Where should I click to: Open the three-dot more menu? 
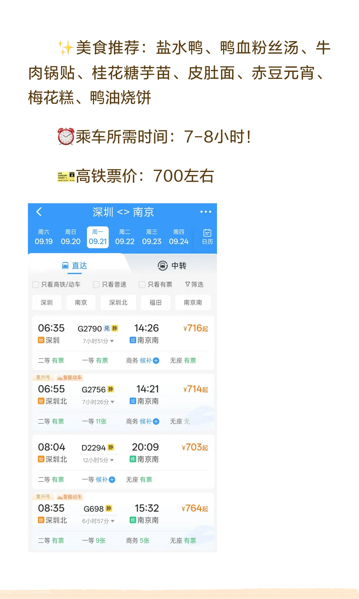tap(206, 212)
